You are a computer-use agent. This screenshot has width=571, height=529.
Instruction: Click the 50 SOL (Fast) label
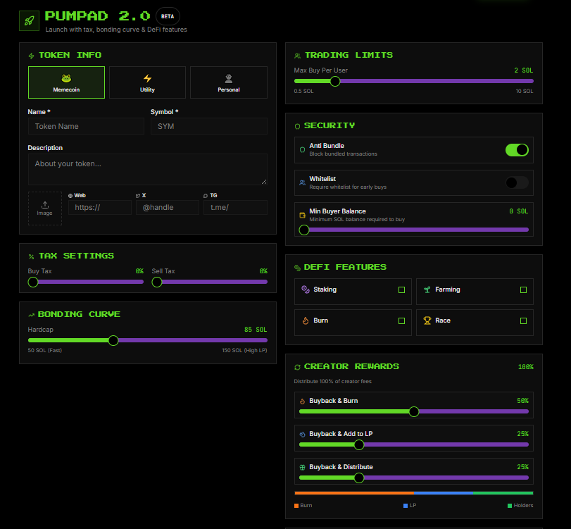[x=45, y=351]
